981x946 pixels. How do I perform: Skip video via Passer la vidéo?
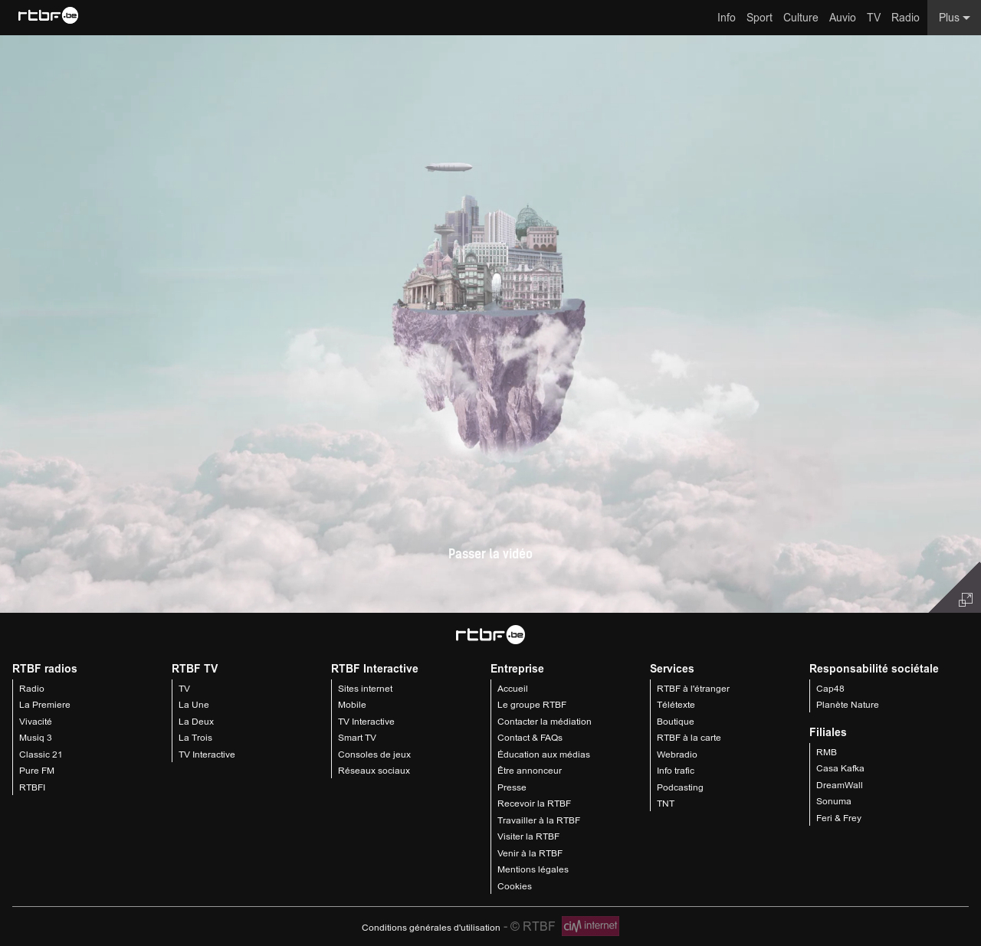(x=490, y=554)
